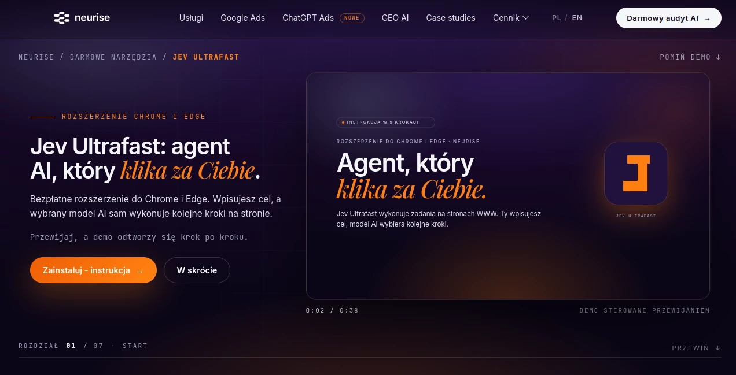
Task: Go to the NEURISE breadcrumb
Action: pyautogui.click(x=36, y=57)
